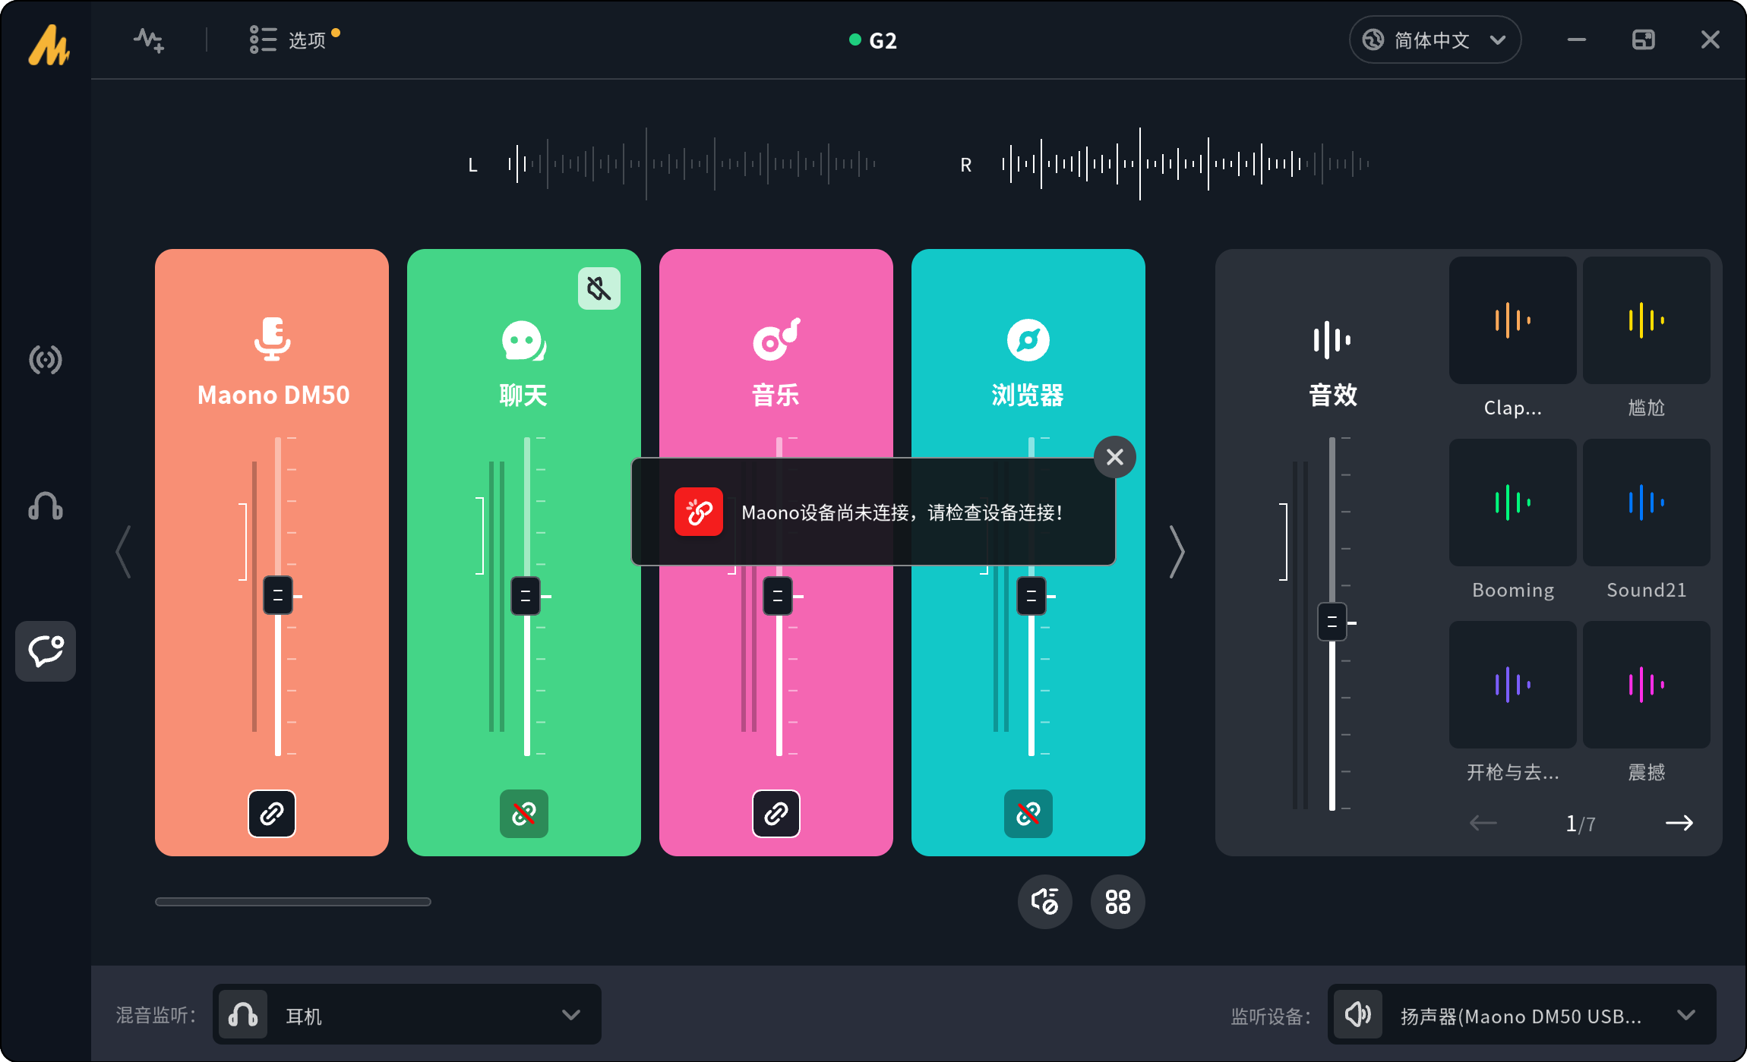Open the four-circle grid view button
The width and height of the screenshot is (1747, 1062).
click(1117, 902)
